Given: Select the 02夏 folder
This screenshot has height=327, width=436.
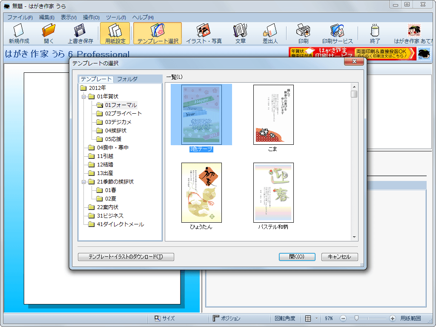Looking at the screenshot, I should pyautogui.click(x=106, y=199).
